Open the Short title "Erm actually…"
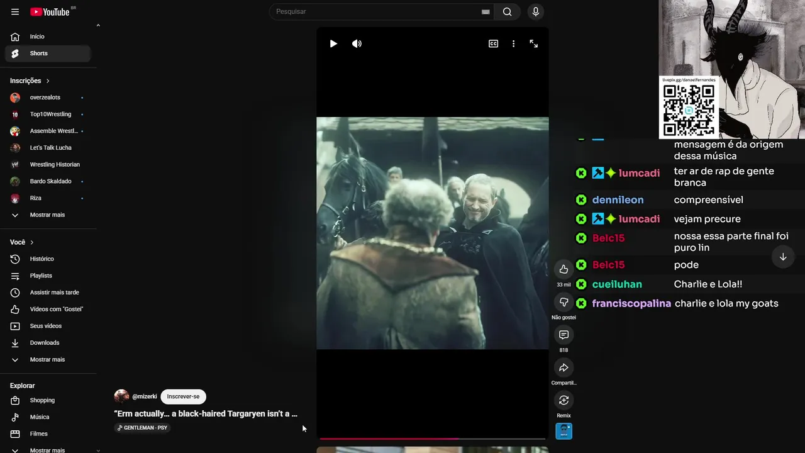Viewport: 805px width, 453px height. [x=206, y=414]
